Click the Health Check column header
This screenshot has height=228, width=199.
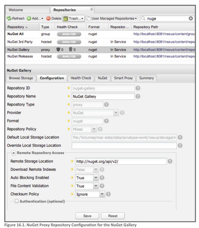point(70,27)
